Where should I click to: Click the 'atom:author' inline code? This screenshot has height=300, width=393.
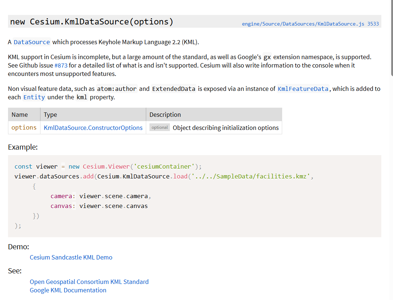pyautogui.click(x=117, y=89)
